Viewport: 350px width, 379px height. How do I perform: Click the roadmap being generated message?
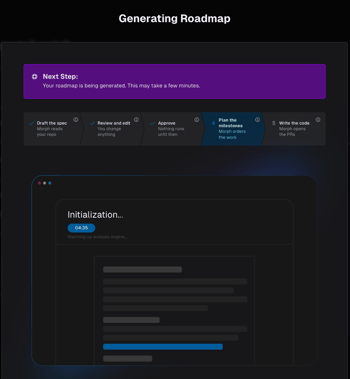click(122, 86)
